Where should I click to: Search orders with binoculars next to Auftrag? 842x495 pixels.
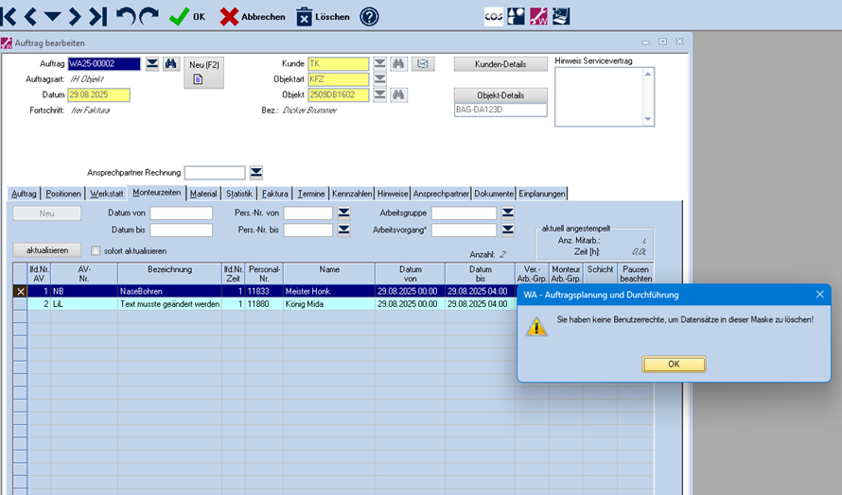point(171,64)
